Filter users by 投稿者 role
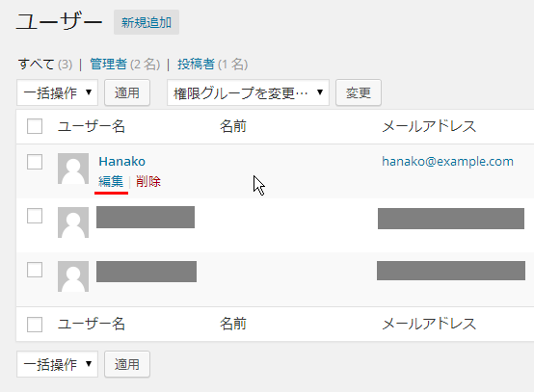Viewport: 534px width, 392px height. pyautogui.click(x=196, y=64)
